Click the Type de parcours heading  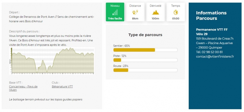(x=145, y=35)
